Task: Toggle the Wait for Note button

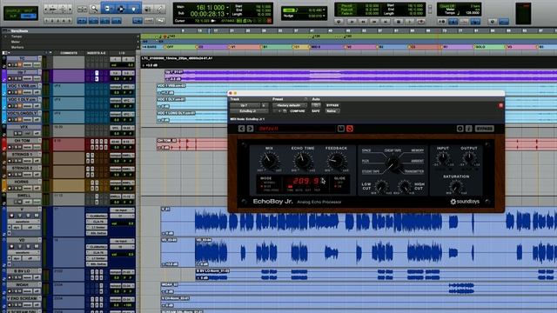Action: [x=442, y=22]
